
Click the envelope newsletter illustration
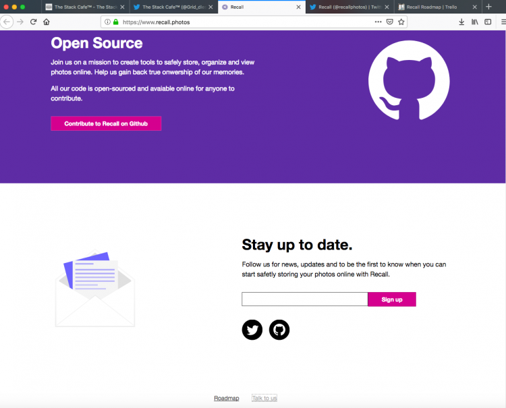[x=95, y=289]
